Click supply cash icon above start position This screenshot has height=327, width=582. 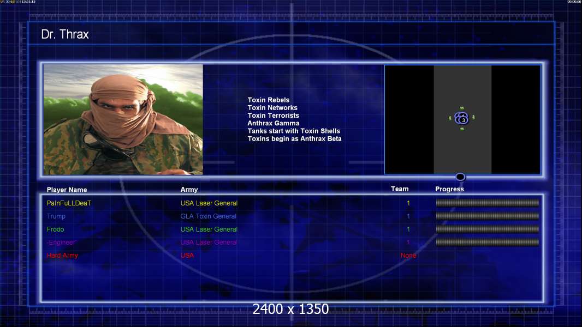click(462, 108)
